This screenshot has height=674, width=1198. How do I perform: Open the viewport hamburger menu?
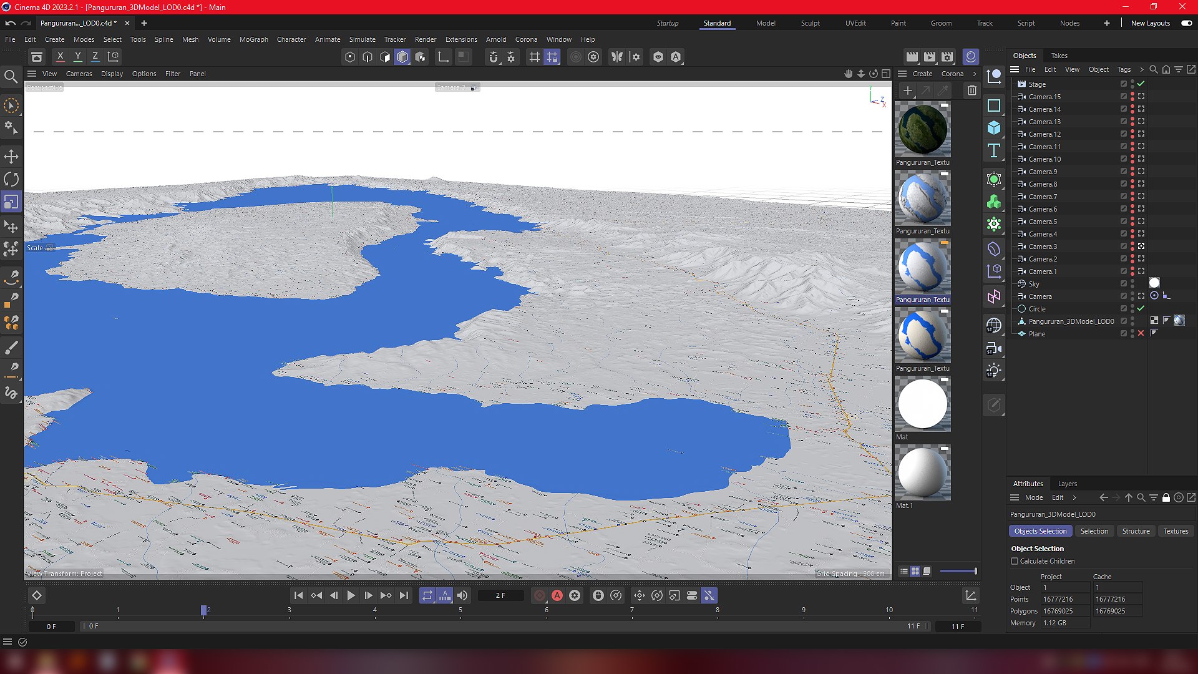pyautogui.click(x=32, y=74)
